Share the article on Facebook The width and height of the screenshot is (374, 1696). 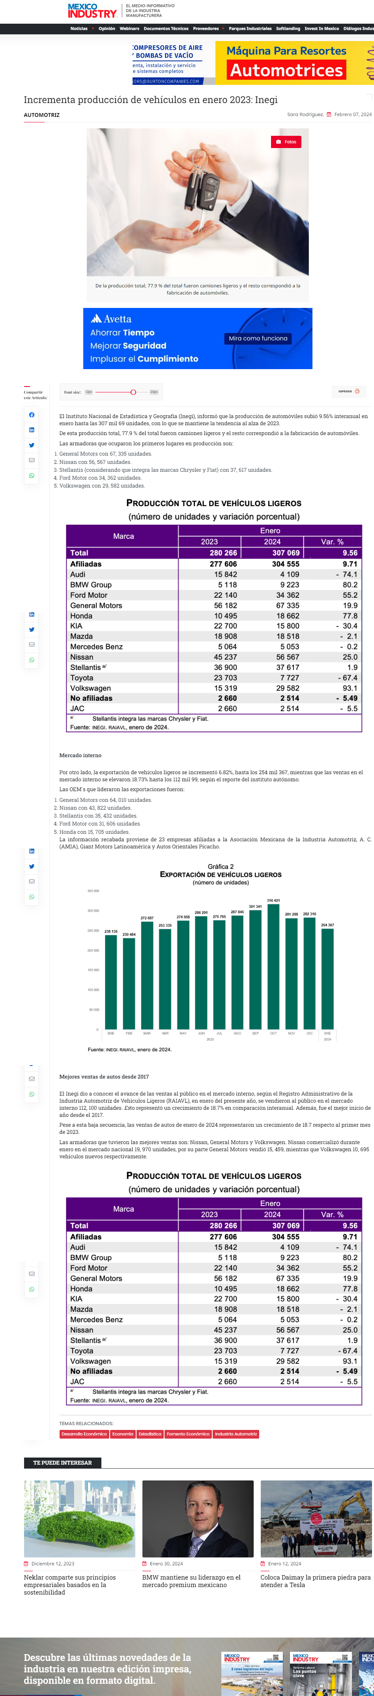32,415
